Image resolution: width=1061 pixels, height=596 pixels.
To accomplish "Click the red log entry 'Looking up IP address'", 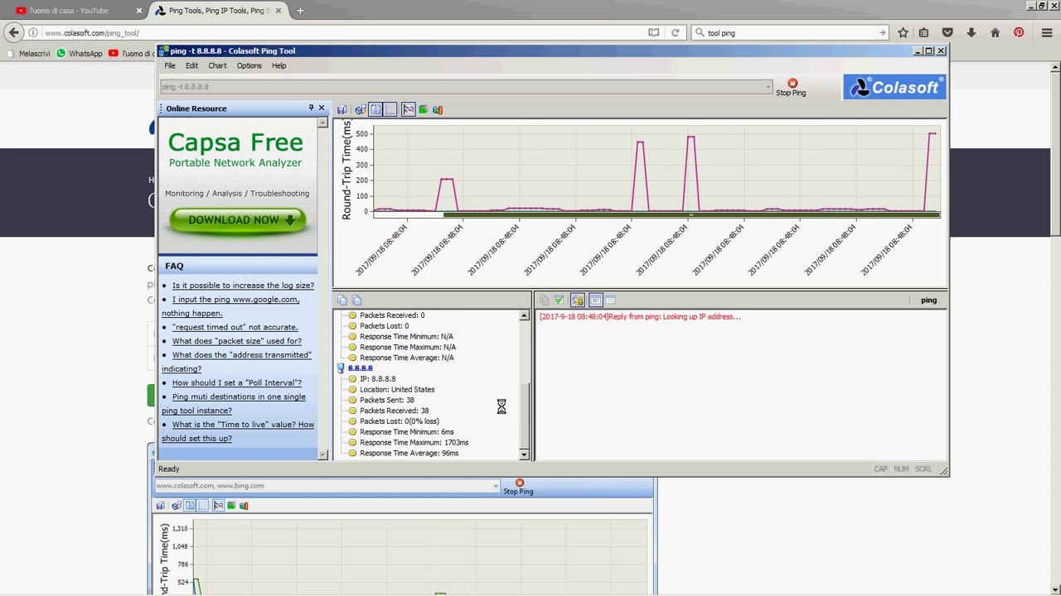I will 640,316.
